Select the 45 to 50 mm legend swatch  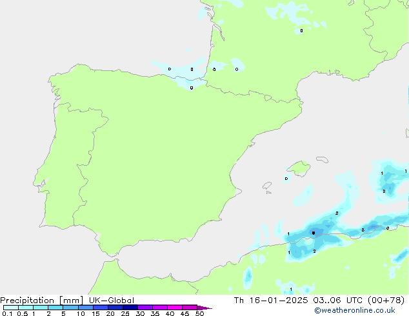pos(190,308)
